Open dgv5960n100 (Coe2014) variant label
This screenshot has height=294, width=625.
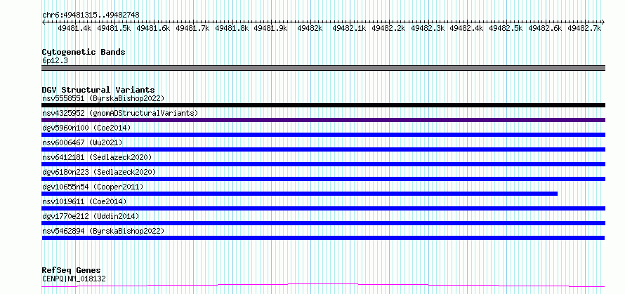coord(86,128)
